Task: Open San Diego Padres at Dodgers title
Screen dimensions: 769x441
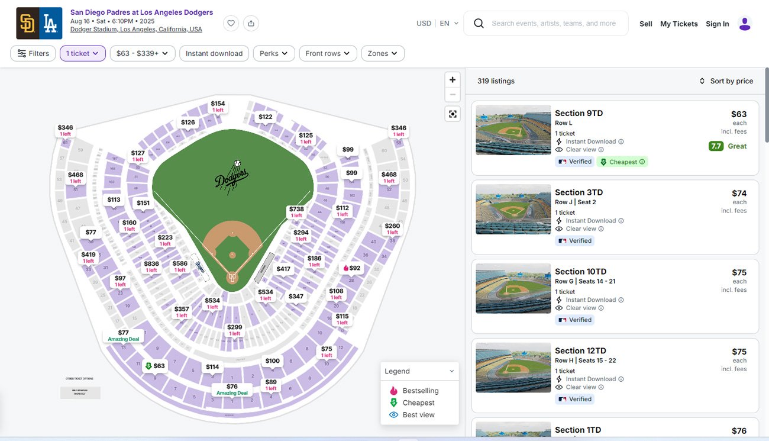Action: [x=141, y=12]
